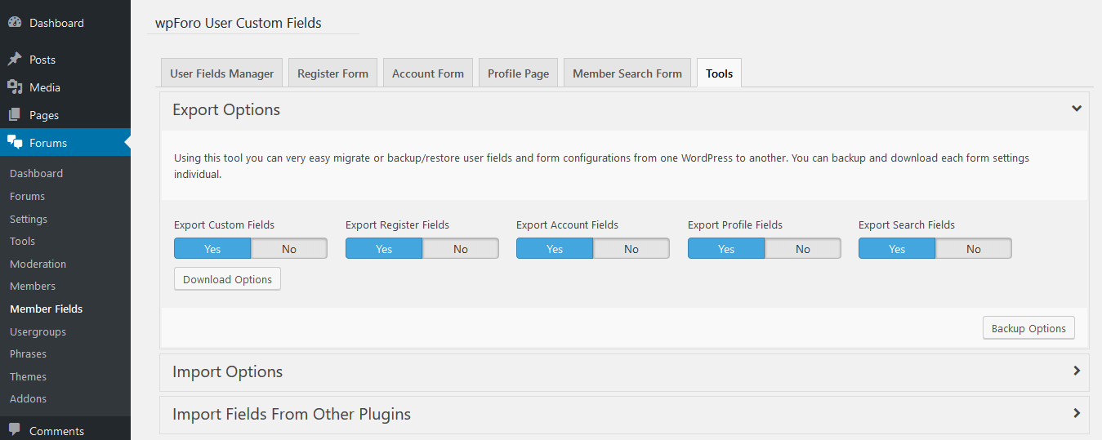Open the Member Search Form tab
Image resolution: width=1102 pixels, height=440 pixels.
point(627,73)
